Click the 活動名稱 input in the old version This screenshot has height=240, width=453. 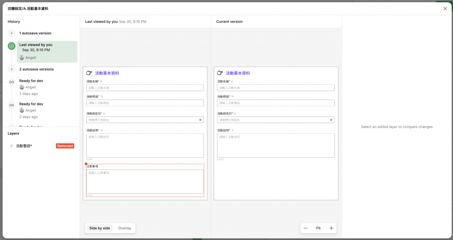coord(145,88)
